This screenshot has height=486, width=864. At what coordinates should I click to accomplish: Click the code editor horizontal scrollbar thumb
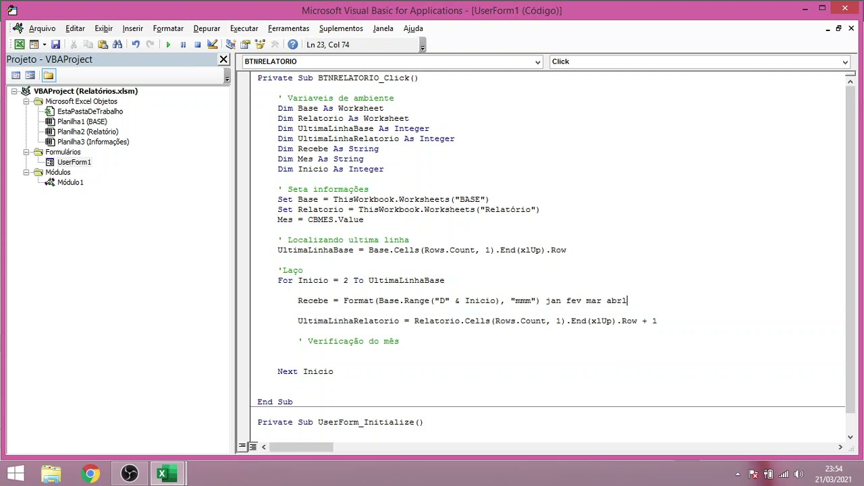(301, 447)
